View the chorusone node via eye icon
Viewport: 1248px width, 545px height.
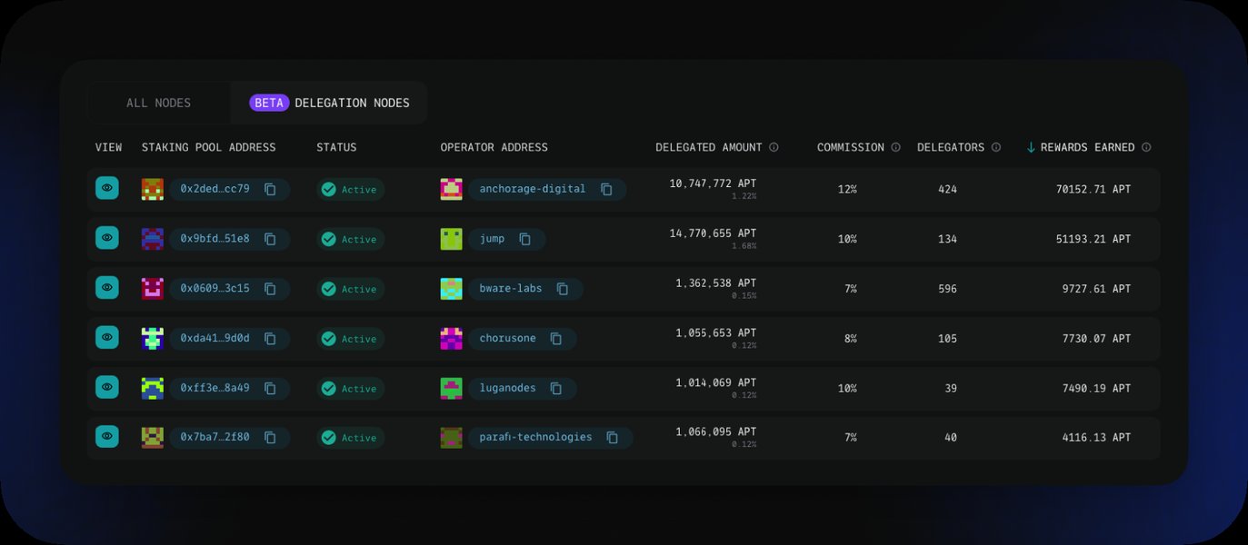click(107, 337)
